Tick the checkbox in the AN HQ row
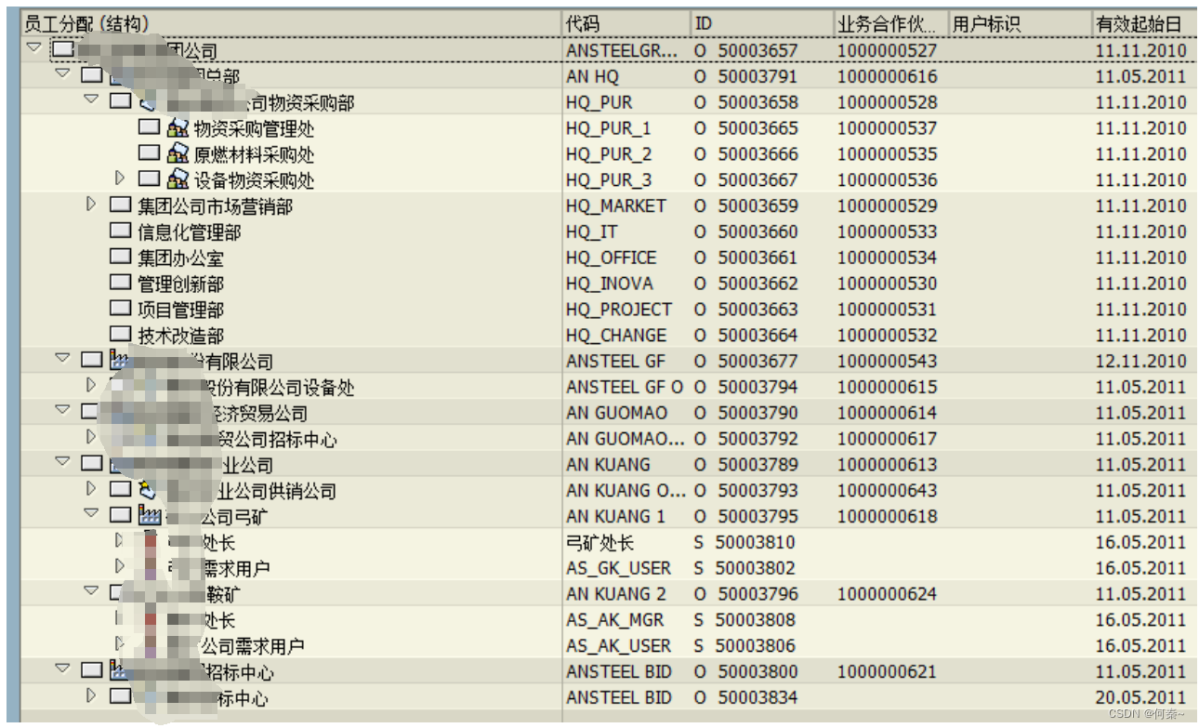The image size is (1199, 728). pos(91,75)
